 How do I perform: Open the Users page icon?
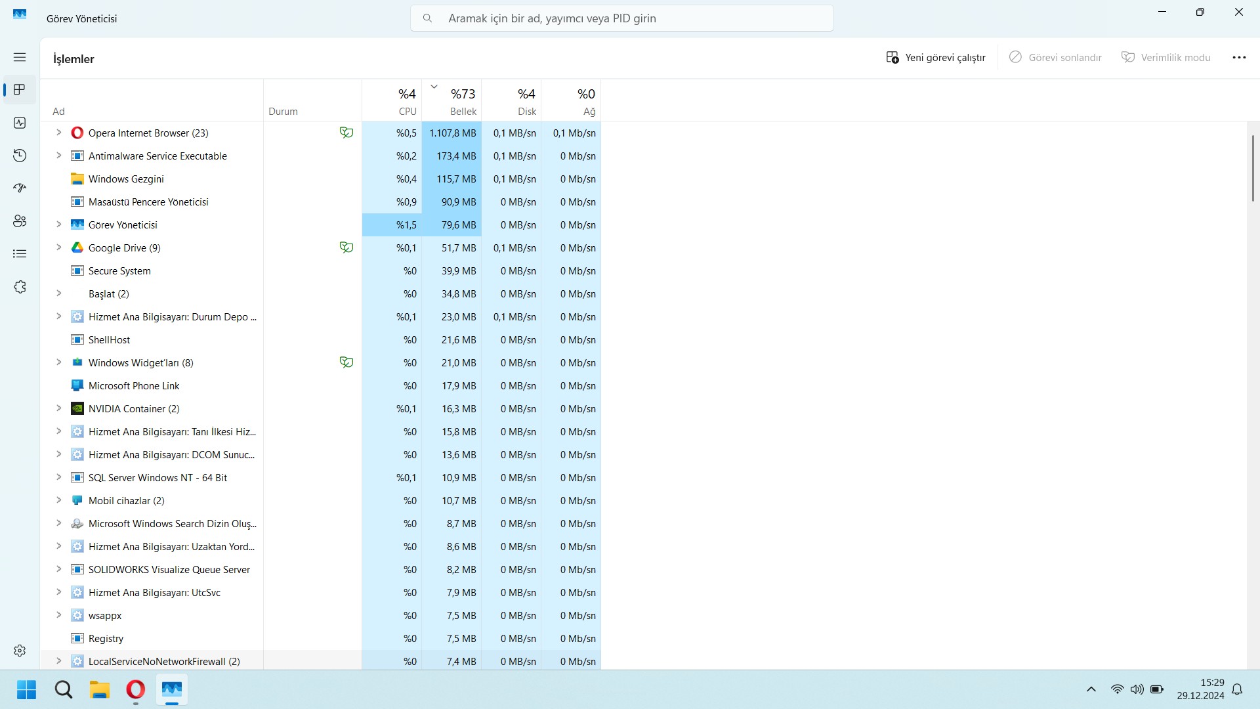coord(20,221)
